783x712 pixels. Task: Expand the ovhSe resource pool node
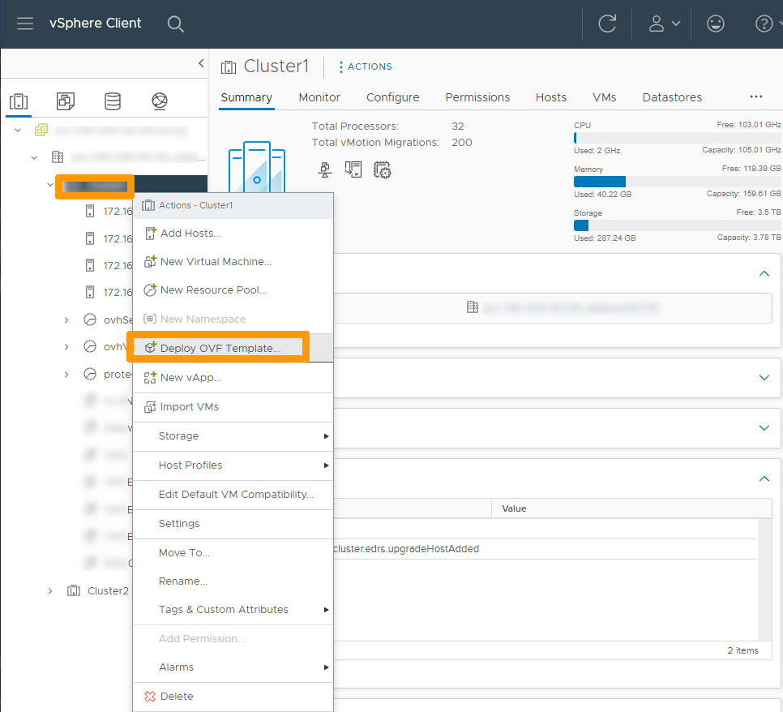tap(66, 320)
